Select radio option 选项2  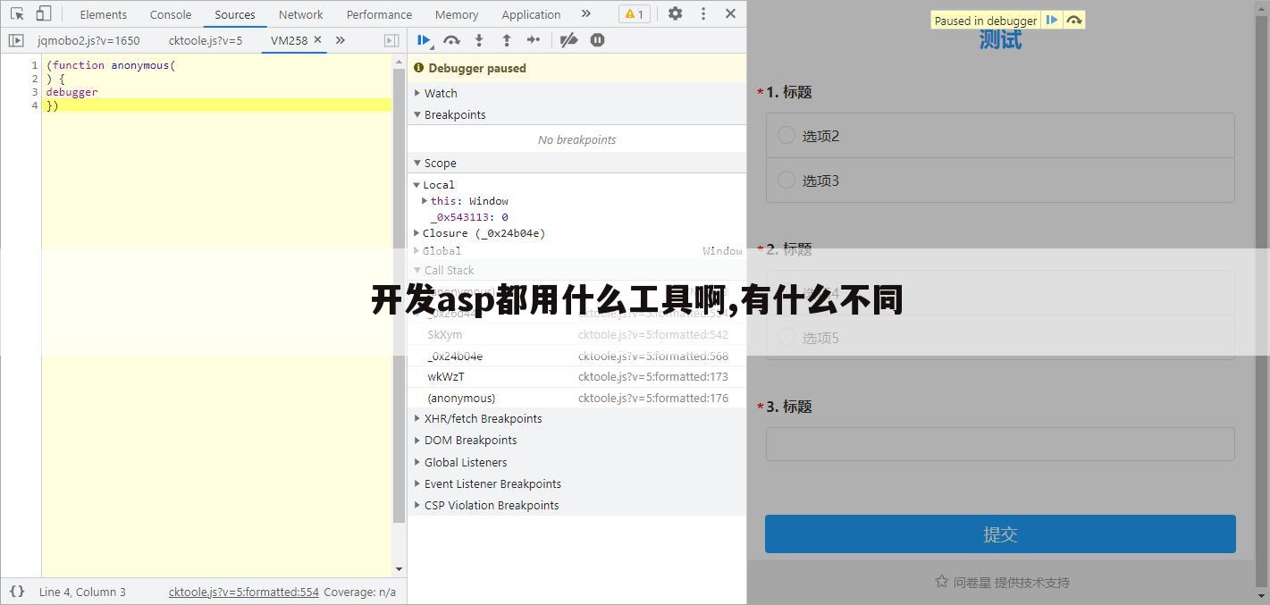pyautogui.click(x=786, y=135)
